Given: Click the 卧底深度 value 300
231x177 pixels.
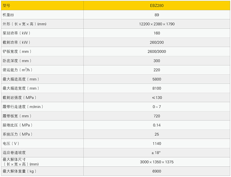Looking at the screenshot, I should [x=157, y=61].
